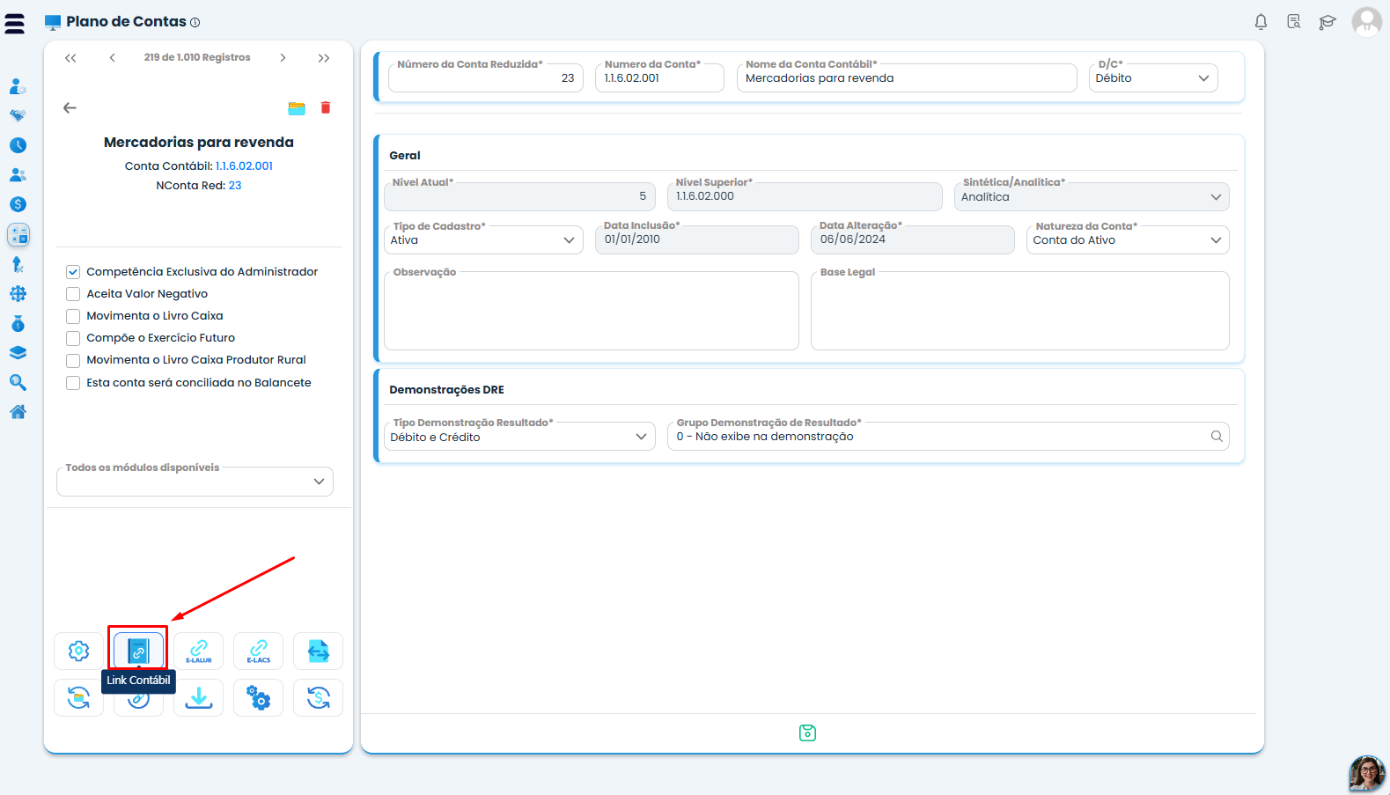Click the card refresh icon
This screenshot has width=1390, height=795.
78,697
